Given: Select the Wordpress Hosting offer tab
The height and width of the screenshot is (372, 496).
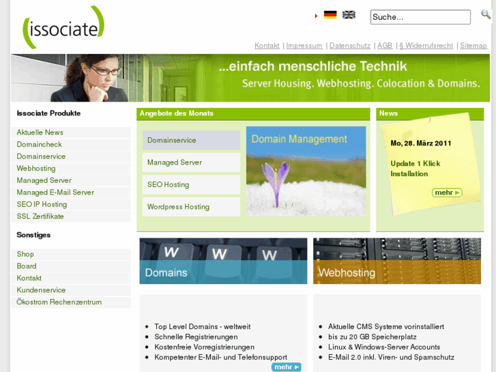Looking at the screenshot, I should [x=192, y=207].
